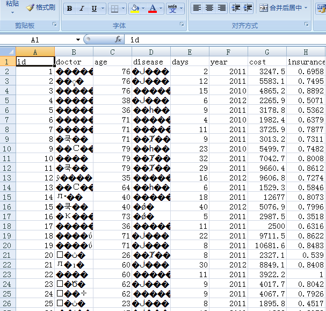Open the font group dialog launcher
The width and height of the screenshot is (326, 311).
point(182,25)
